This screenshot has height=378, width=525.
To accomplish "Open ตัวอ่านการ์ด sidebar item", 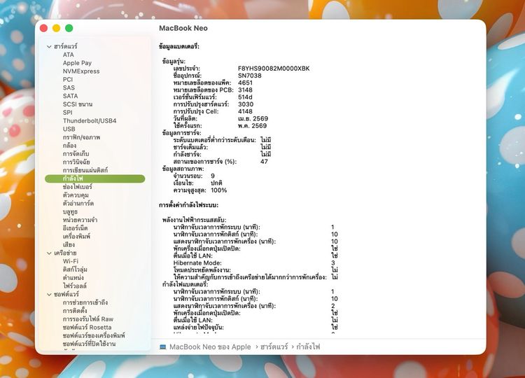I will (x=78, y=203).
